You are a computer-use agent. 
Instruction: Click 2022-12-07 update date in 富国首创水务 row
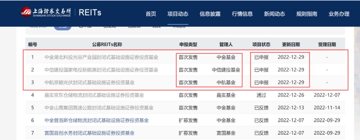click(x=291, y=133)
